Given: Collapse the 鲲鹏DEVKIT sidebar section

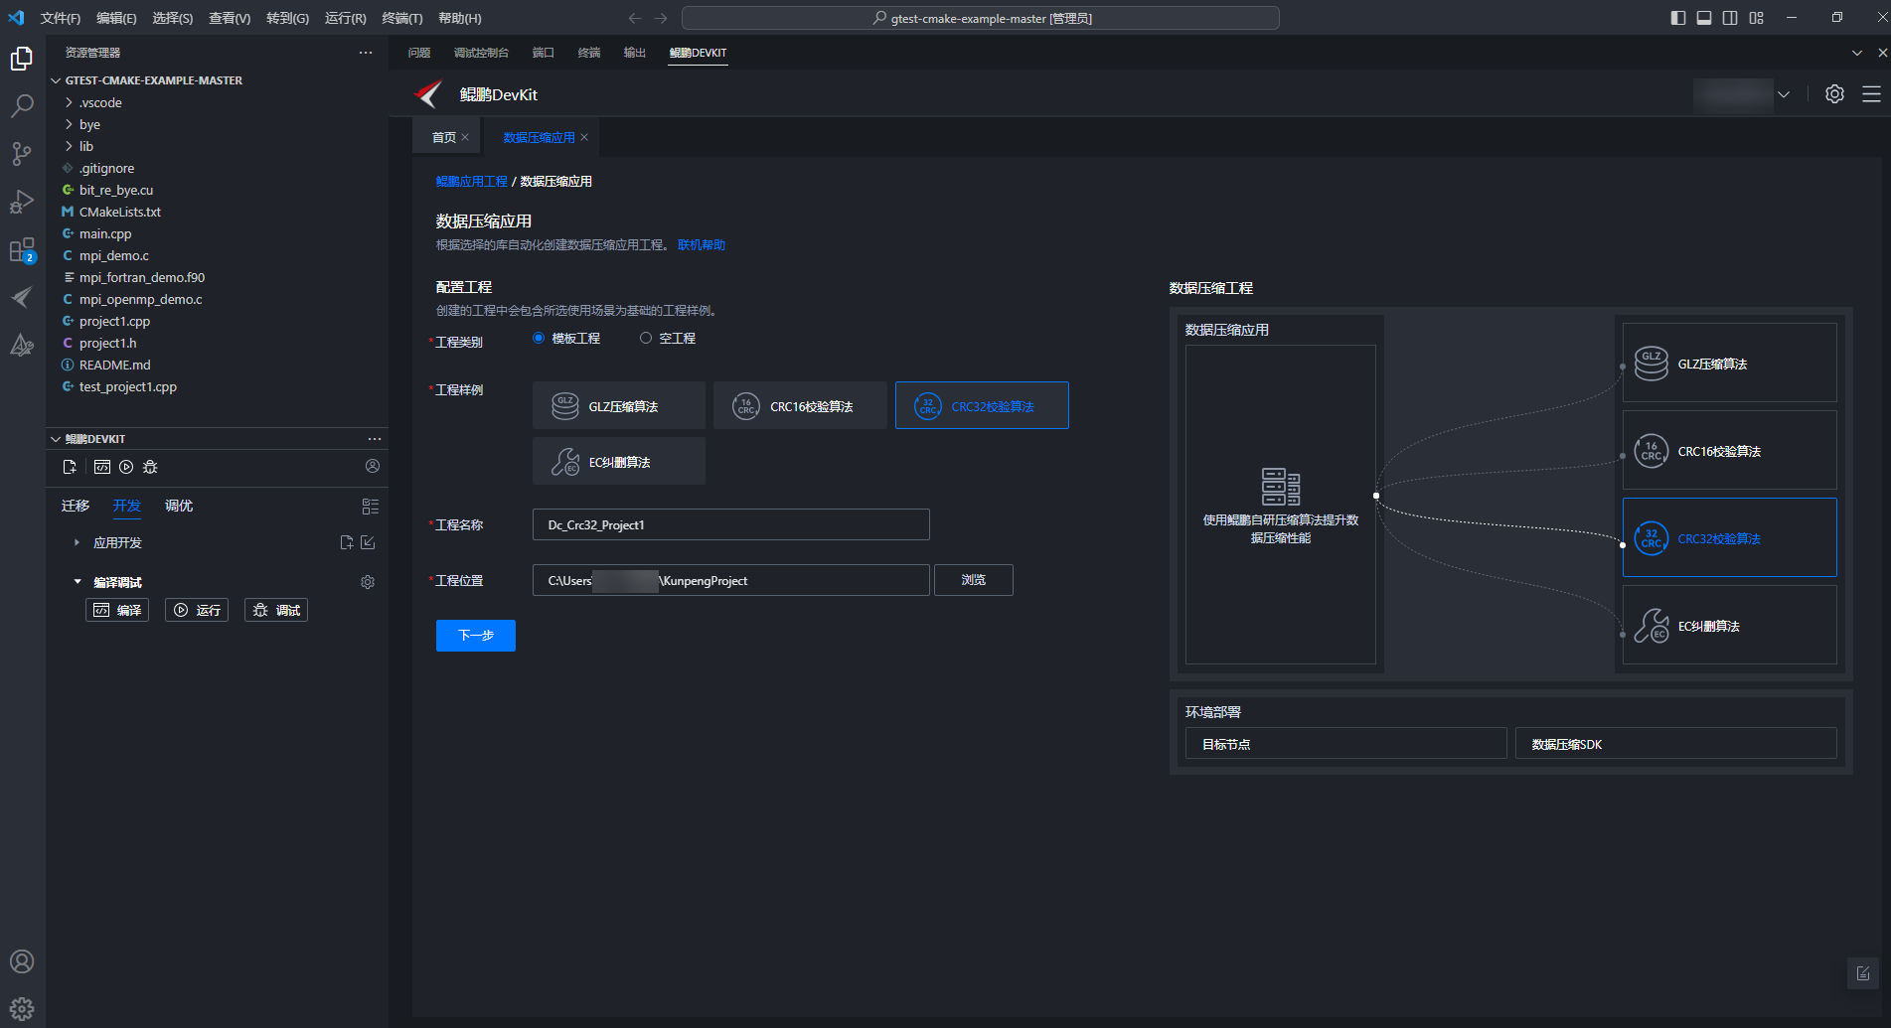Looking at the screenshot, I should click(56, 439).
